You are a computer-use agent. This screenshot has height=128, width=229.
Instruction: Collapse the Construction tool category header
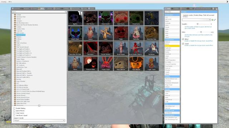(172, 39)
